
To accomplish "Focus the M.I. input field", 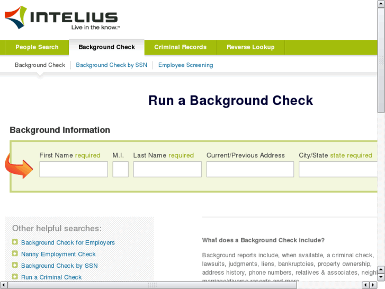I will (x=121, y=169).
